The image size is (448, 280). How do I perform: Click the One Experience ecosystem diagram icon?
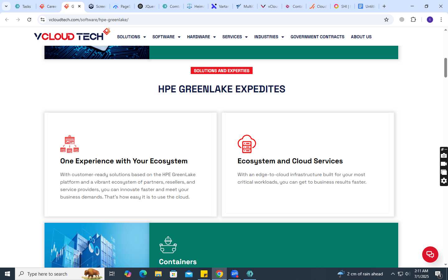tap(69, 144)
